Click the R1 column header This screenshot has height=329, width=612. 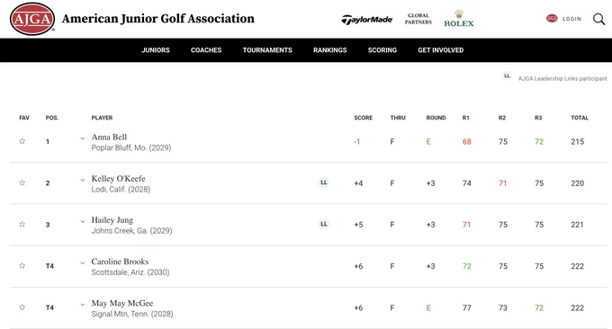click(x=465, y=118)
